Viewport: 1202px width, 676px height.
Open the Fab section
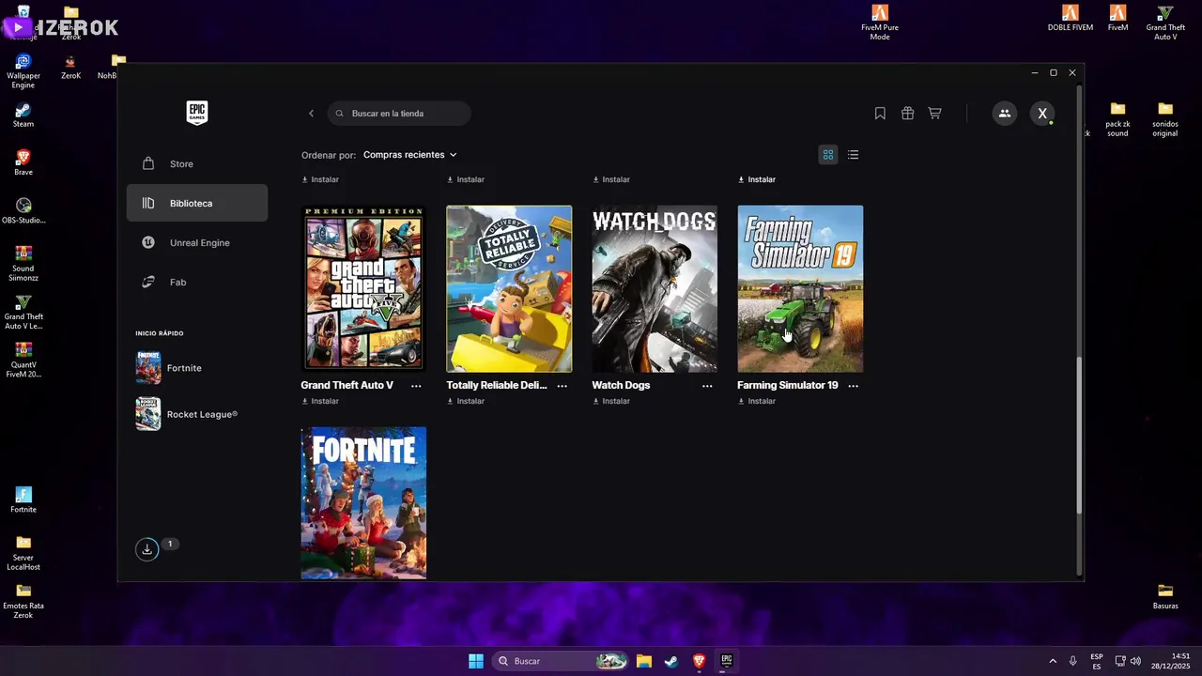pyautogui.click(x=197, y=282)
